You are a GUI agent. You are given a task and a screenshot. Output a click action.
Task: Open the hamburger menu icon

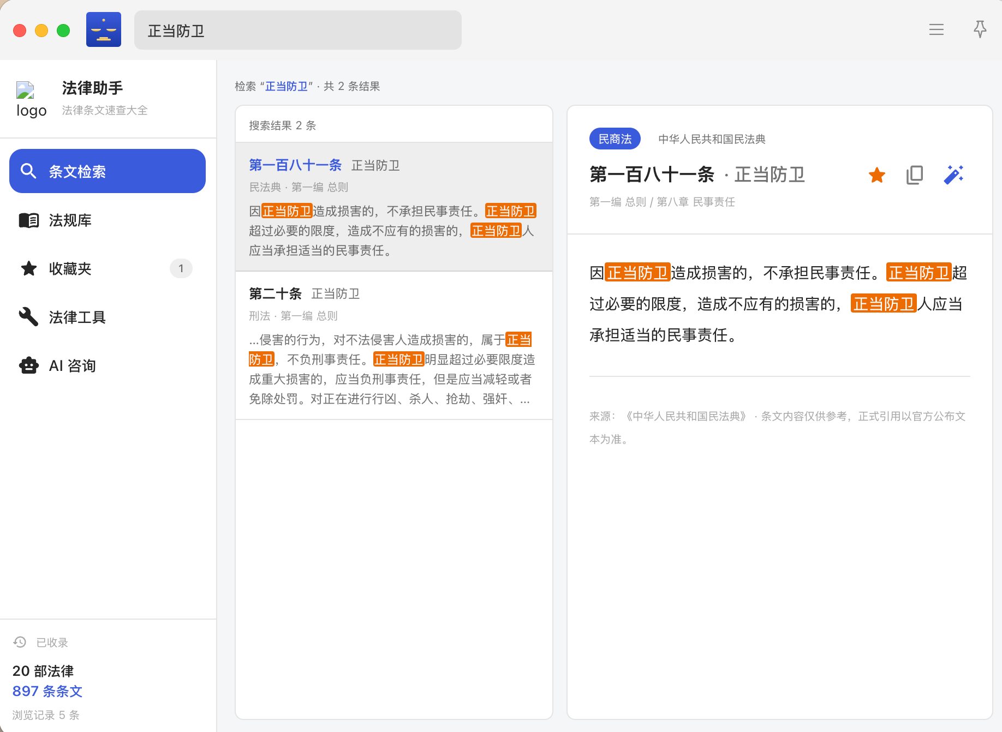tap(937, 29)
